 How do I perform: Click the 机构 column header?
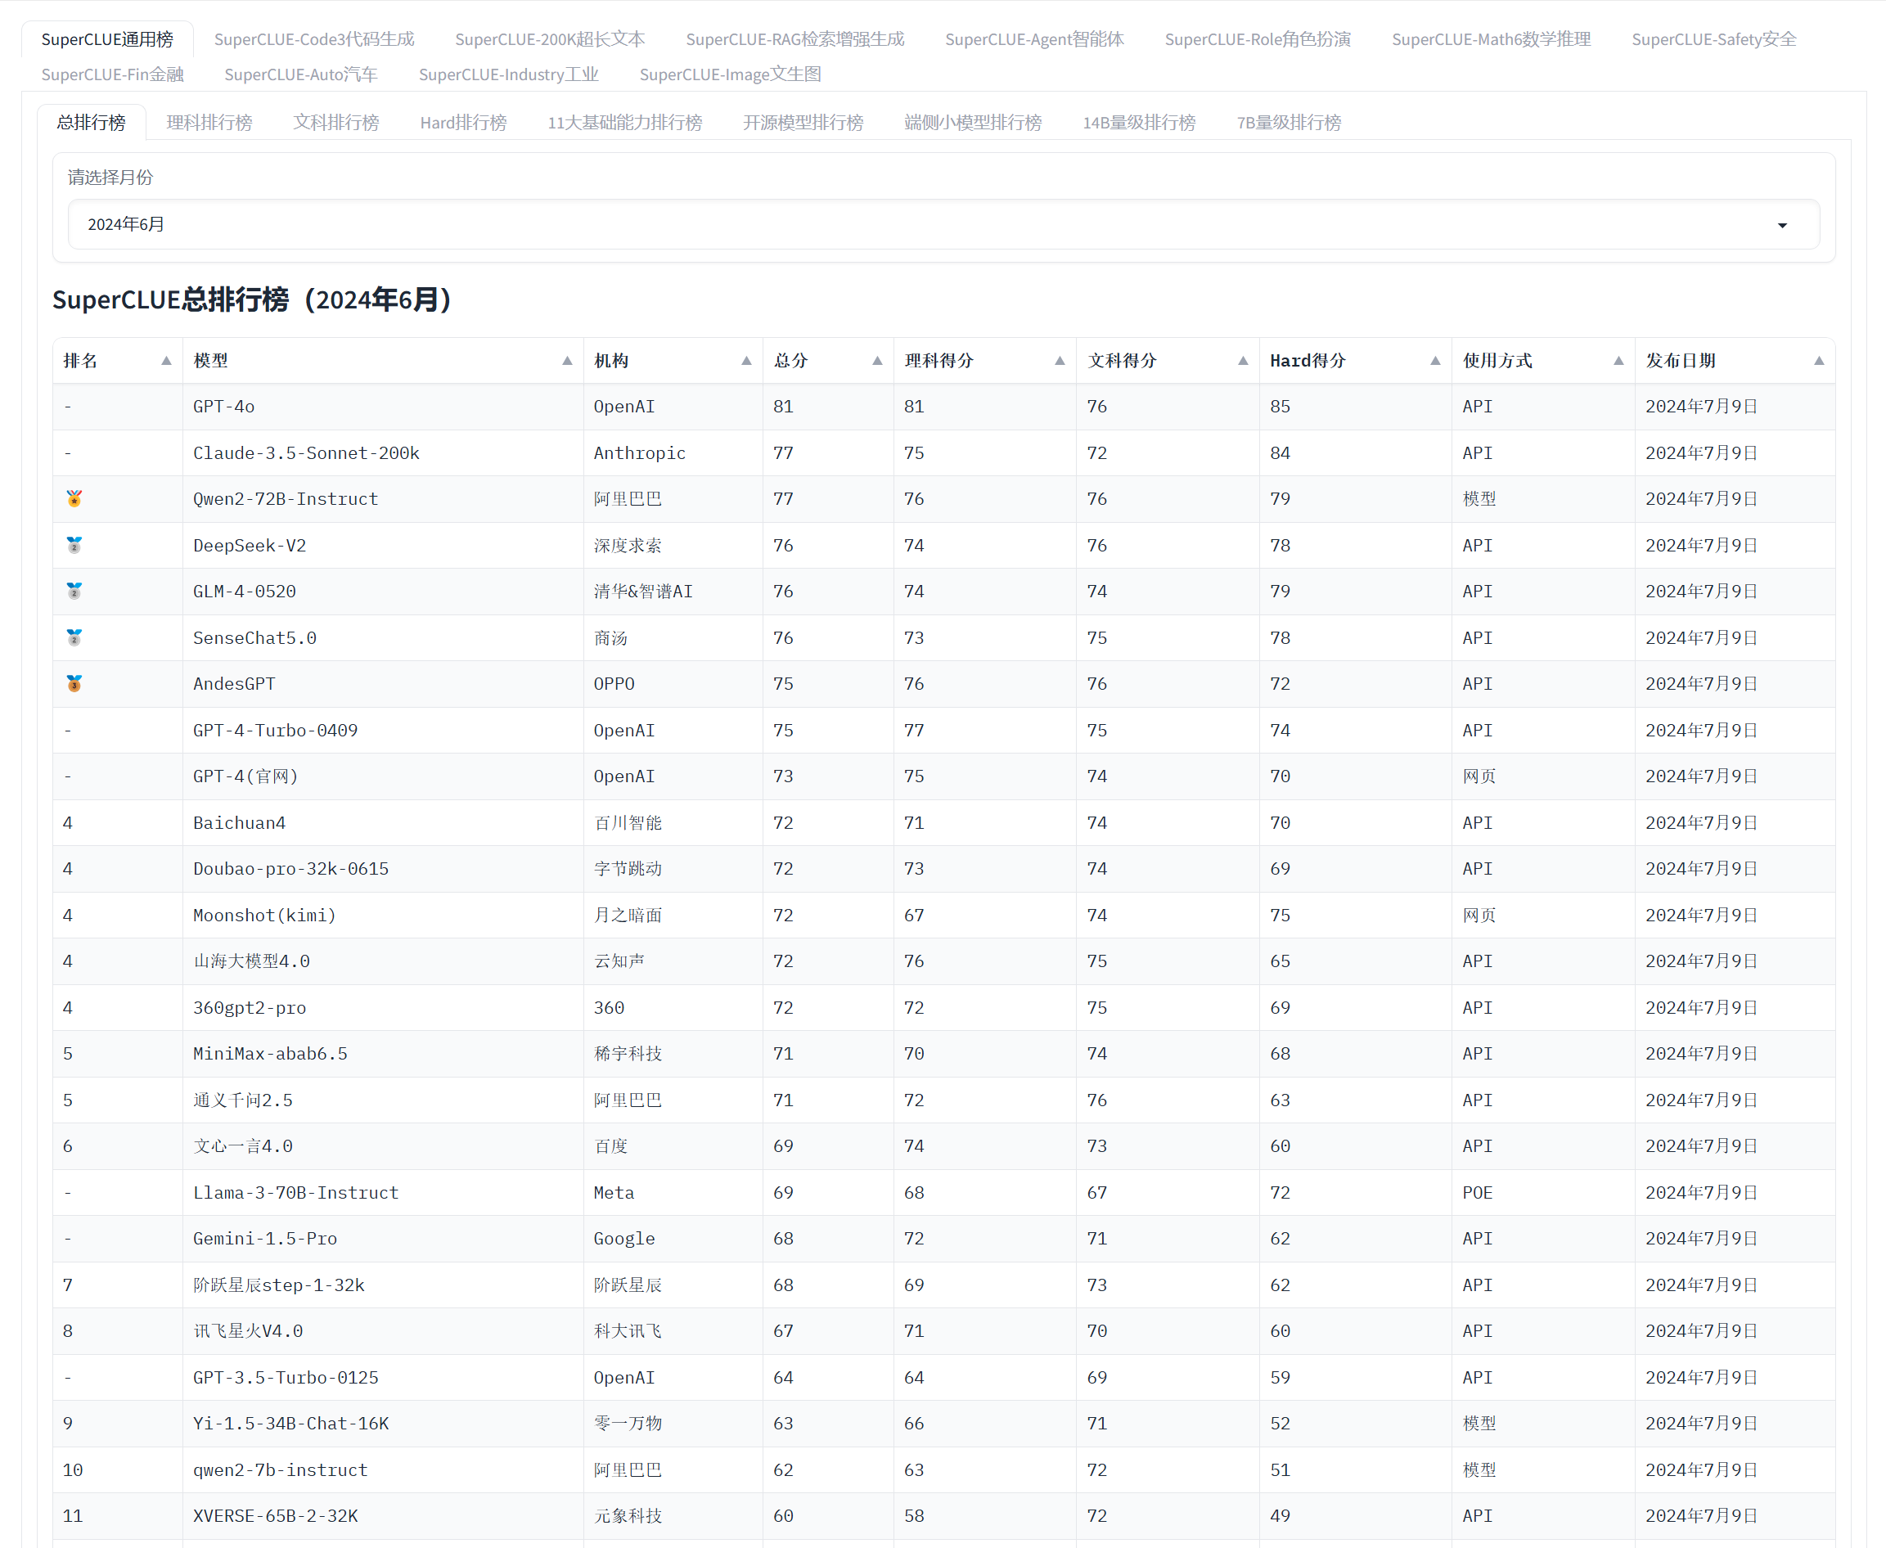[673, 360]
